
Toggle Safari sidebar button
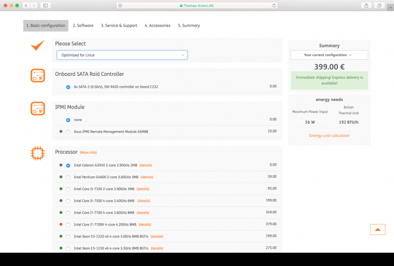(45, 5)
